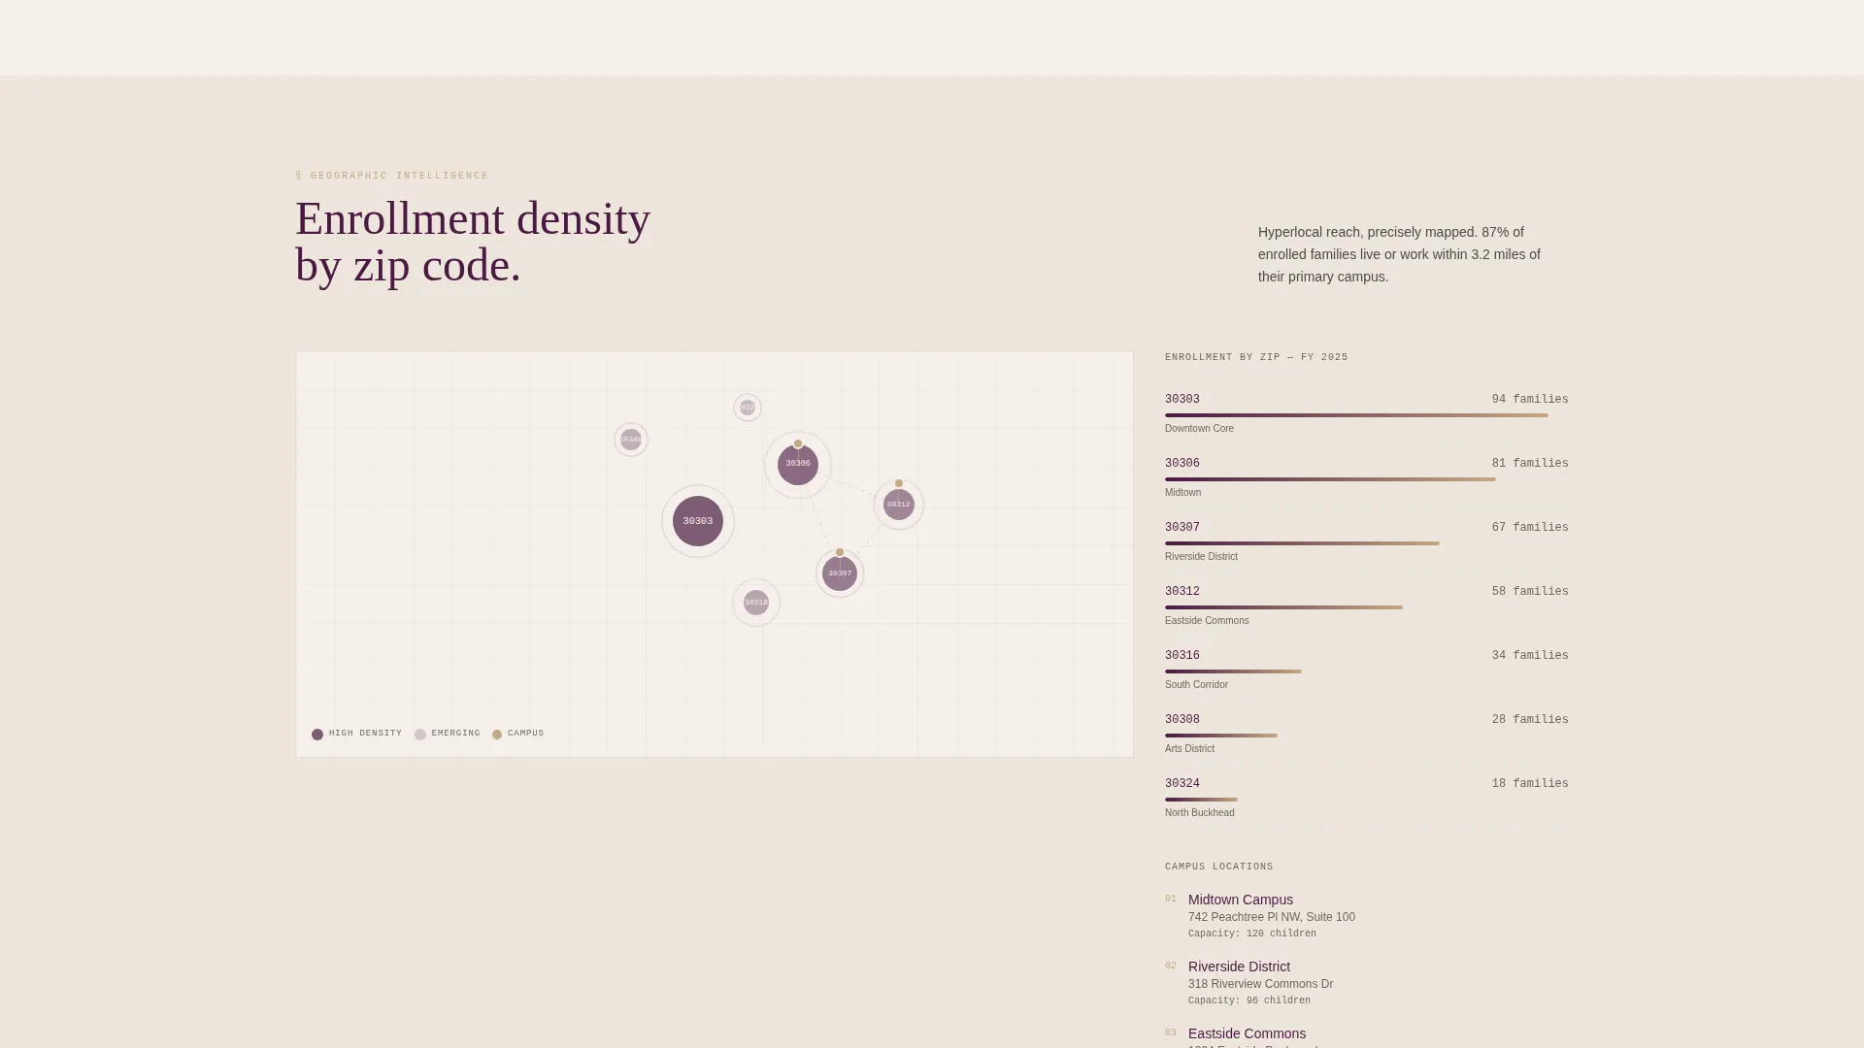1864x1048 pixels.
Task: Click the Campus legend dot
Action: click(x=497, y=735)
